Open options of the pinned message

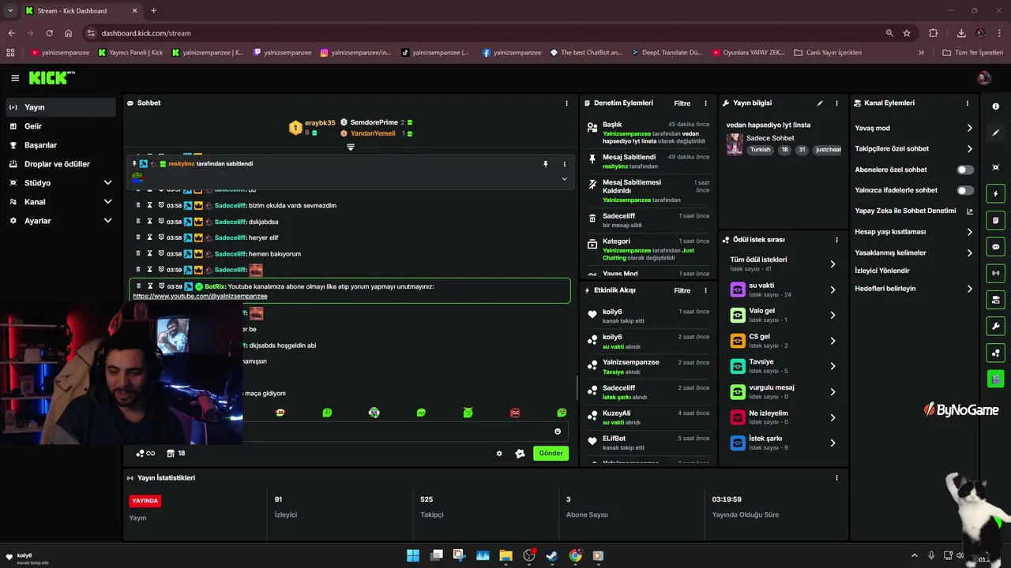pyautogui.click(x=564, y=164)
